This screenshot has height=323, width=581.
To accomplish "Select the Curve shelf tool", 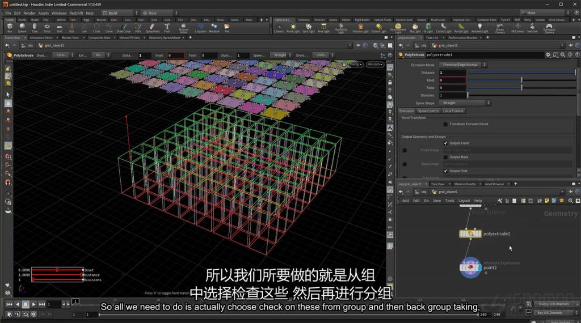I will (109, 28).
